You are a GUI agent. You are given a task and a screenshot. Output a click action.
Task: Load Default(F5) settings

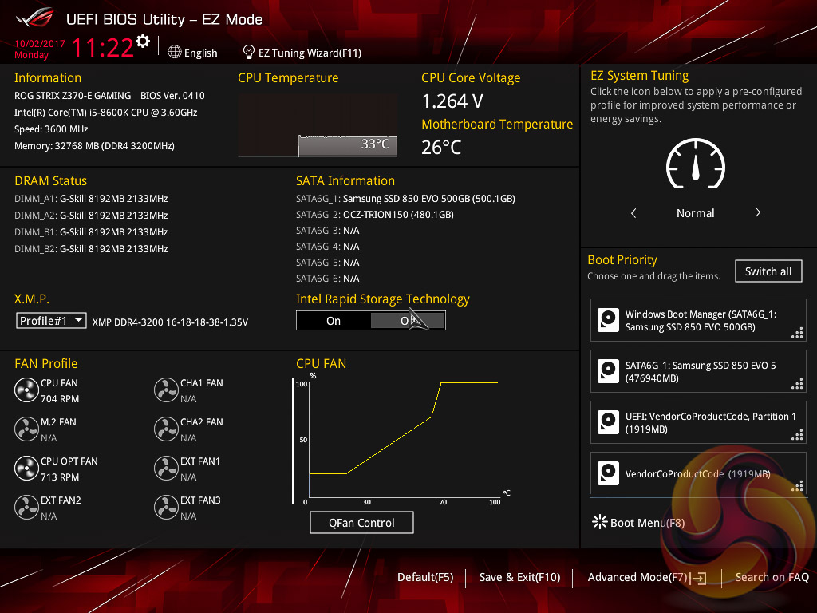(425, 577)
